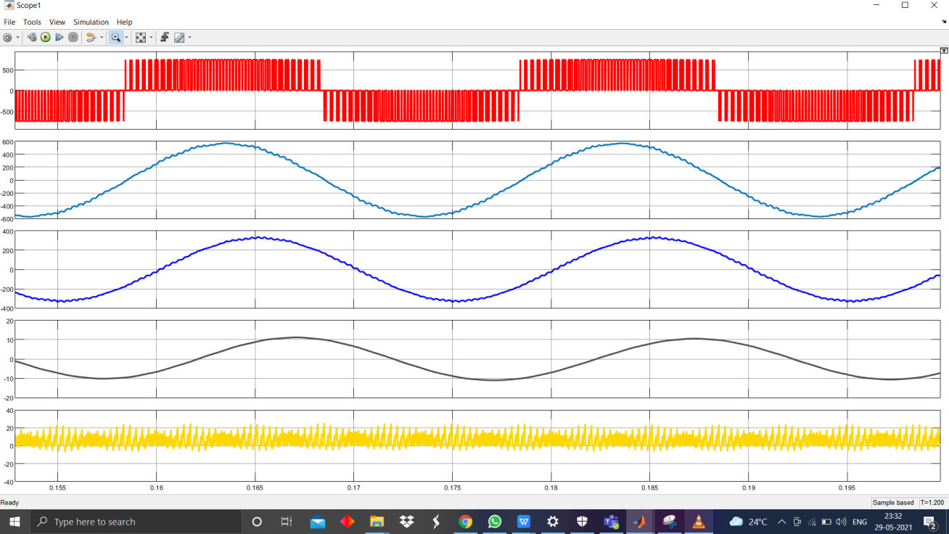Open the Tools menu
The height and width of the screenshot is (534, 949).
click(32, 22)
